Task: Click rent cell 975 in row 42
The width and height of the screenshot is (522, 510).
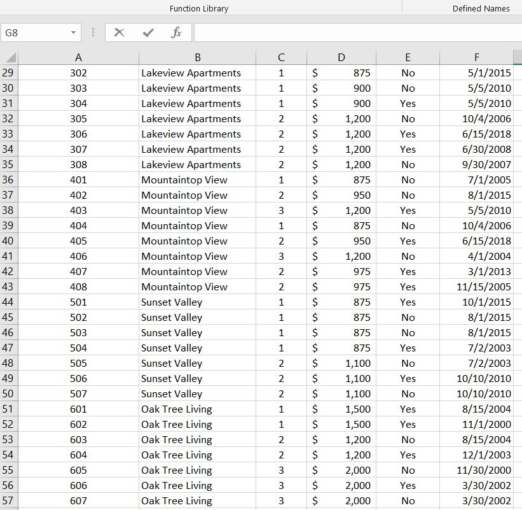Action: [341, 271]
